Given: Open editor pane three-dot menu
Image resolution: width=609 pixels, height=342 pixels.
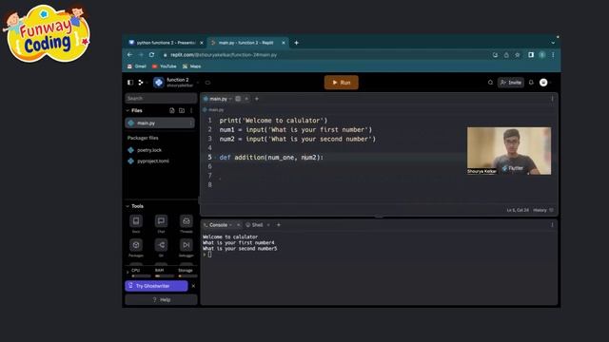Looking at the screenshot, I should pyautogui.click(x=552, y=99).
